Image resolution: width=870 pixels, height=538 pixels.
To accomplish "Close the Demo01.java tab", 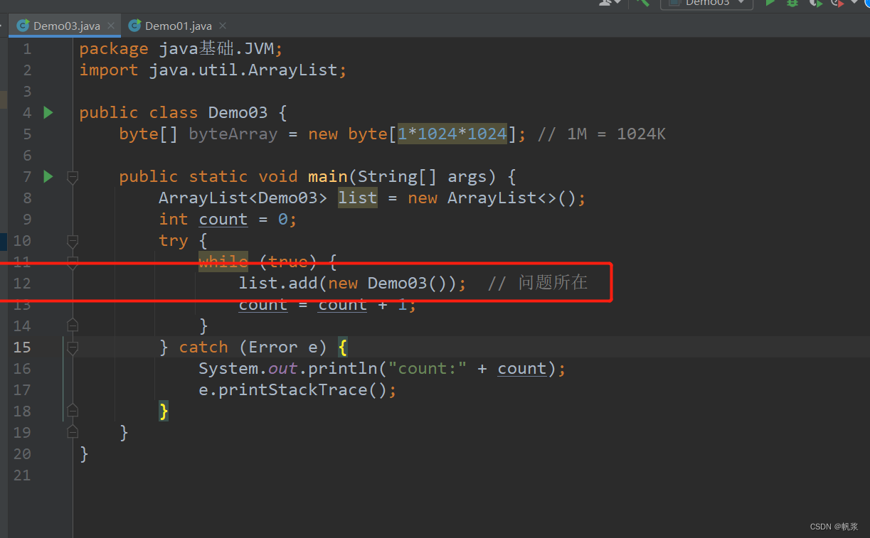I will 223,26.
